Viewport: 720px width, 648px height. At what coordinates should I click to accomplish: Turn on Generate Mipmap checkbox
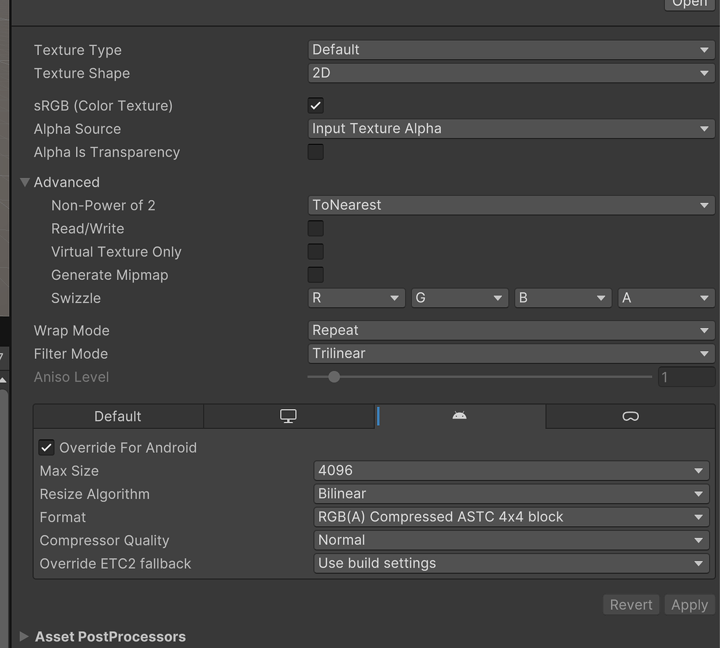316,275
